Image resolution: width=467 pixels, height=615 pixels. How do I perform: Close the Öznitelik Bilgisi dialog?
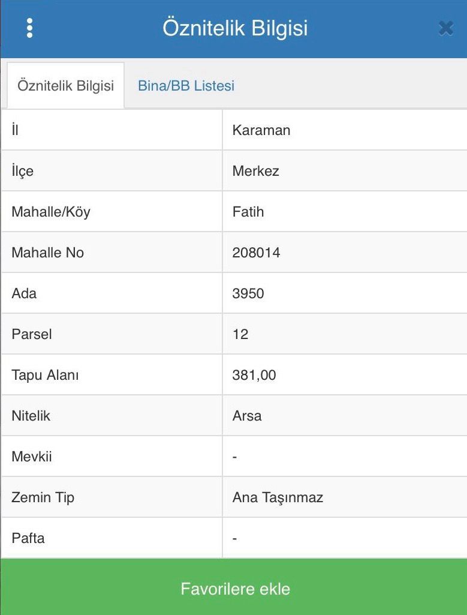(445, 28)
